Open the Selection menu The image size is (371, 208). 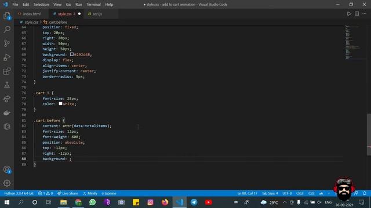coord(41,5)
